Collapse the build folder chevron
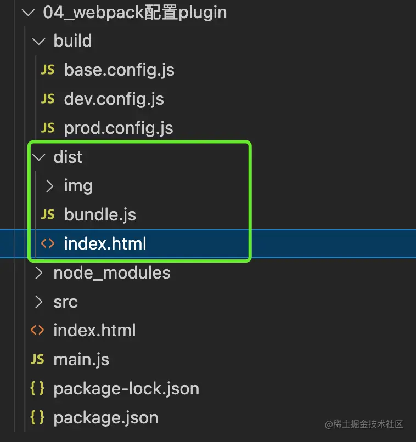Screen dimensions: 416x442 pyautogui.click(x=38, y=42)
